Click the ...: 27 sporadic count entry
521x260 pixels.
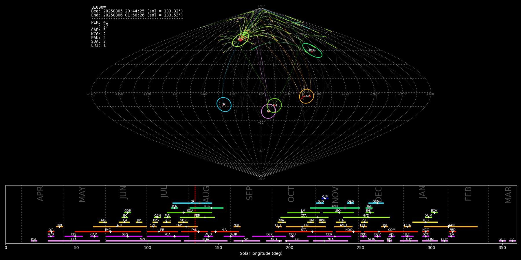pos(100,26)
